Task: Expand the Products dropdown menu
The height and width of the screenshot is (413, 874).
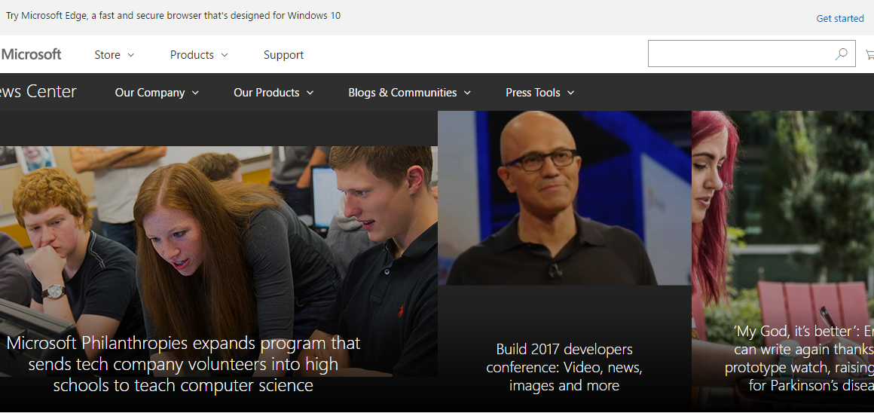Action: tap(199, 54)
